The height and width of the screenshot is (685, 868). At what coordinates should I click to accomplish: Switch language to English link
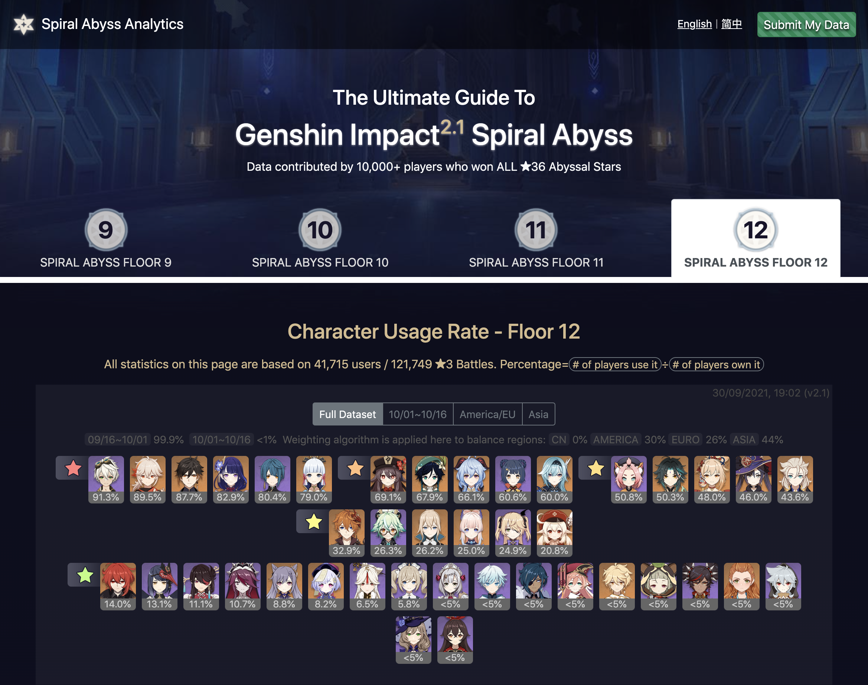coord(694,24)
